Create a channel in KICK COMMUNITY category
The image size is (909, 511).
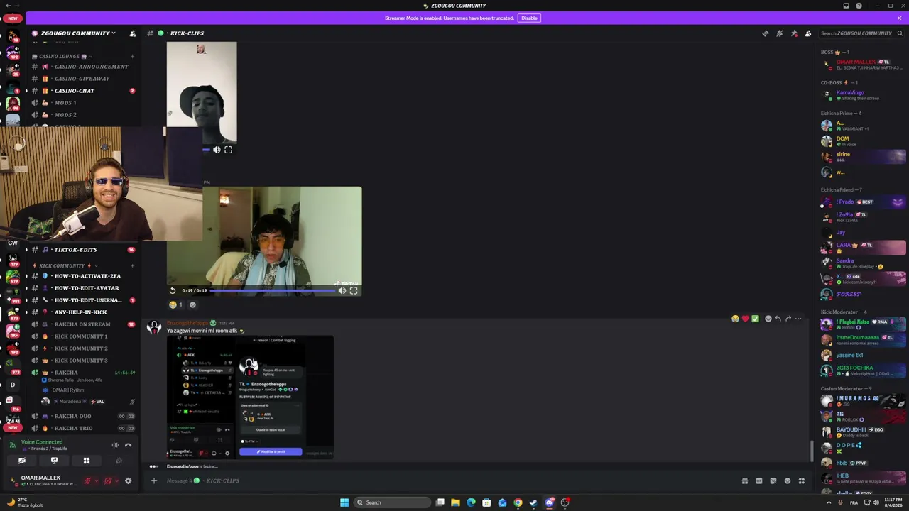pos(132,266)
